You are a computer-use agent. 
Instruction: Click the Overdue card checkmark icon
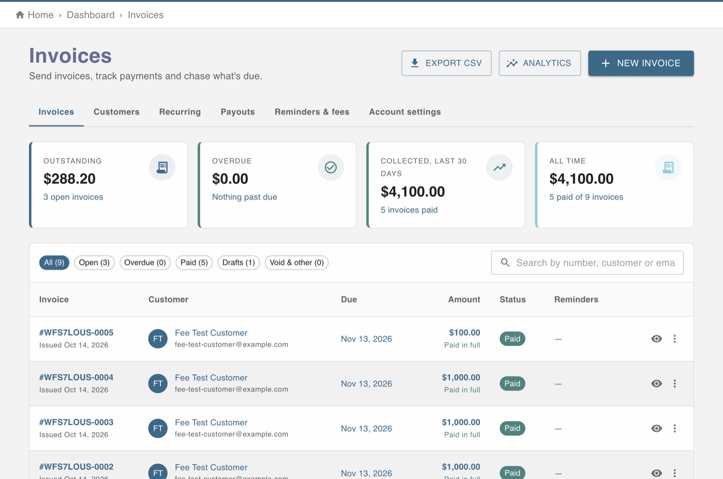331,167
